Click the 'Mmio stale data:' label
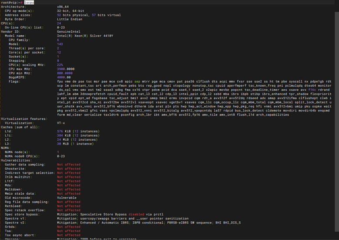339x240 pixels. coord(20,193)
